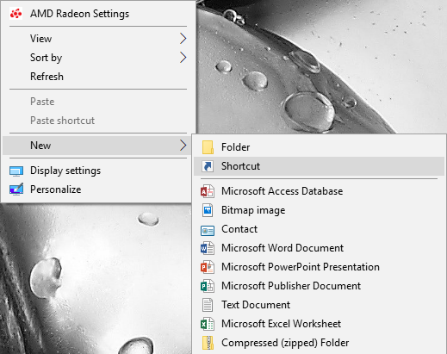Click the Contact card icon

[208, 230]
